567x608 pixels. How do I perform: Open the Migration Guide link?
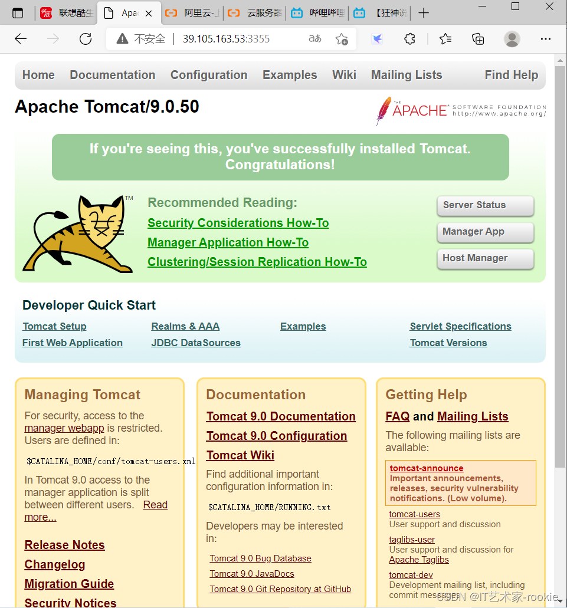(69, 584)
